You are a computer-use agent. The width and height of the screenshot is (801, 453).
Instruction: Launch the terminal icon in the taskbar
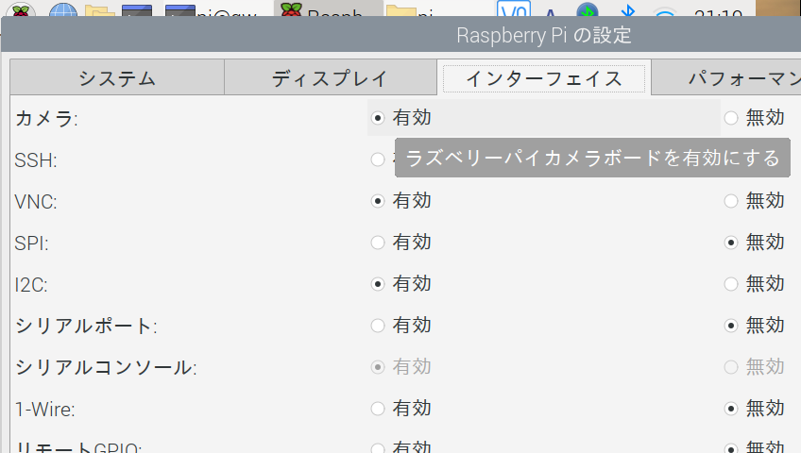pos(137,9)
